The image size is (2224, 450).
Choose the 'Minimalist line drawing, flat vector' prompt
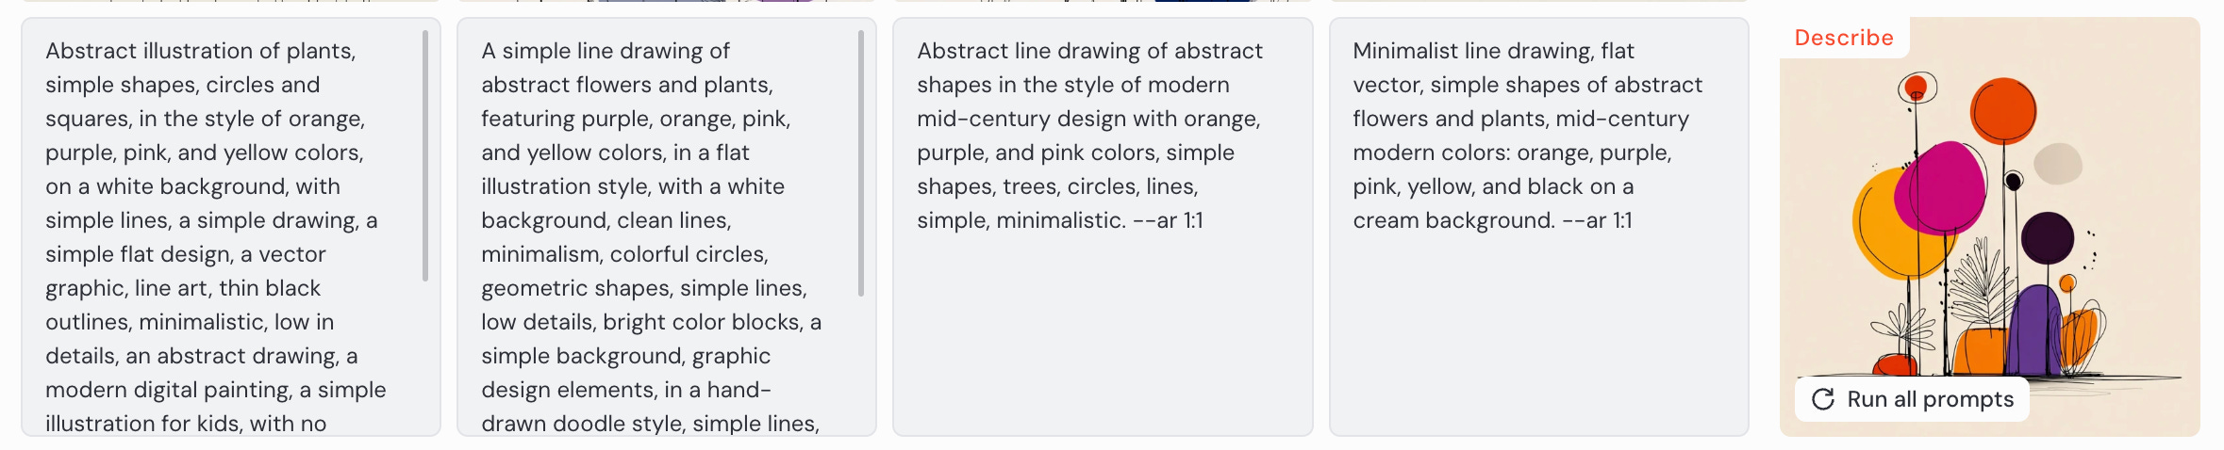click(1538, 227)
